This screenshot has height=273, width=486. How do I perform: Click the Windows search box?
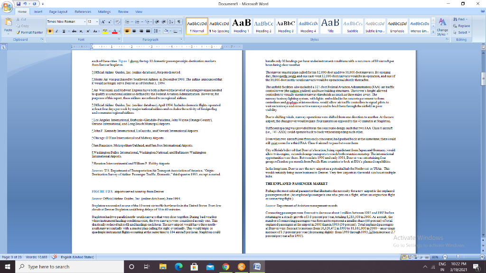coord(57,266)
